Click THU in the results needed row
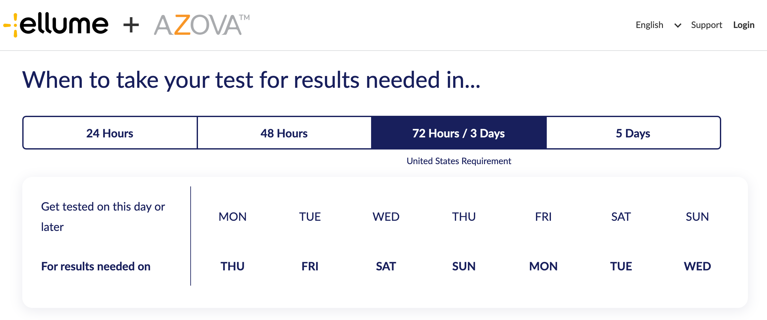This screenshot has width=767, height=320. point(232,266)
